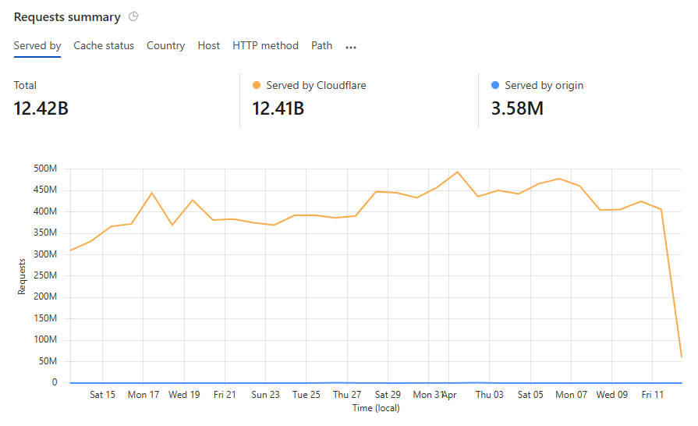This screenshot has height=426, width=698.
Task: Switch to the Cache status tab
Action: click(104, 45)
